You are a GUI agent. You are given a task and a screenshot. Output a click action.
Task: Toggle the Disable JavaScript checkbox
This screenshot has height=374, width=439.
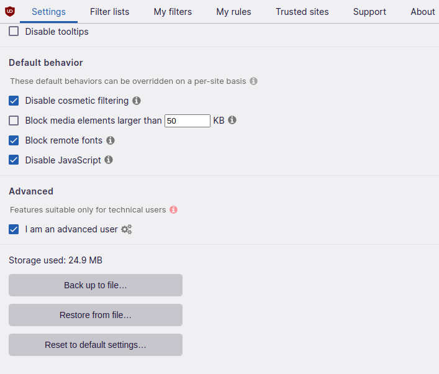[x=14, y=160]
